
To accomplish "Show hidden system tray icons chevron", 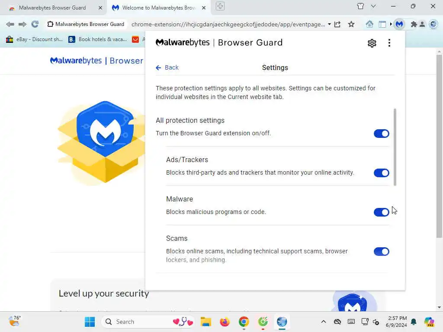I will click(x=324, y=322).
